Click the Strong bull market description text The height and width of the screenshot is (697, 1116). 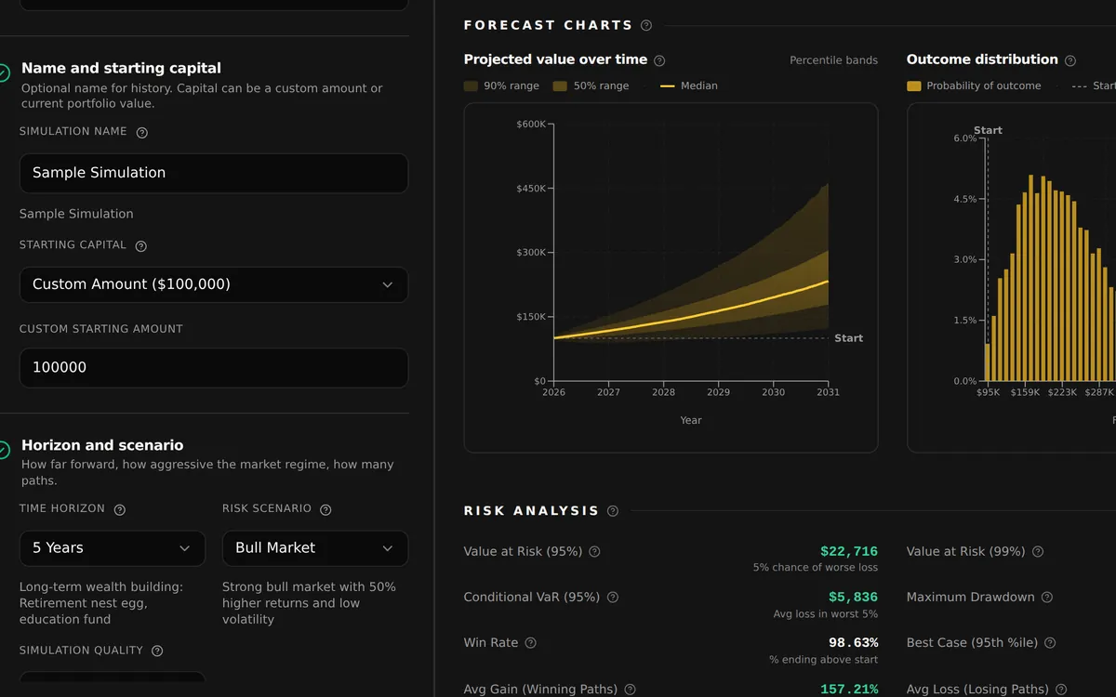309,603
